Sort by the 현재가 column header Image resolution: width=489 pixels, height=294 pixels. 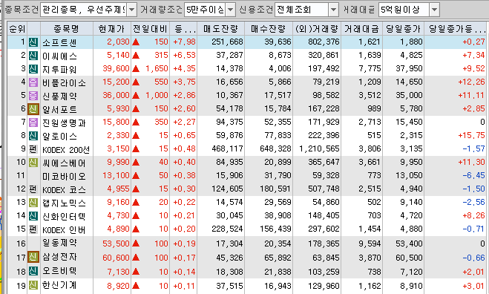pyautogui.click(x=111, y=29)
